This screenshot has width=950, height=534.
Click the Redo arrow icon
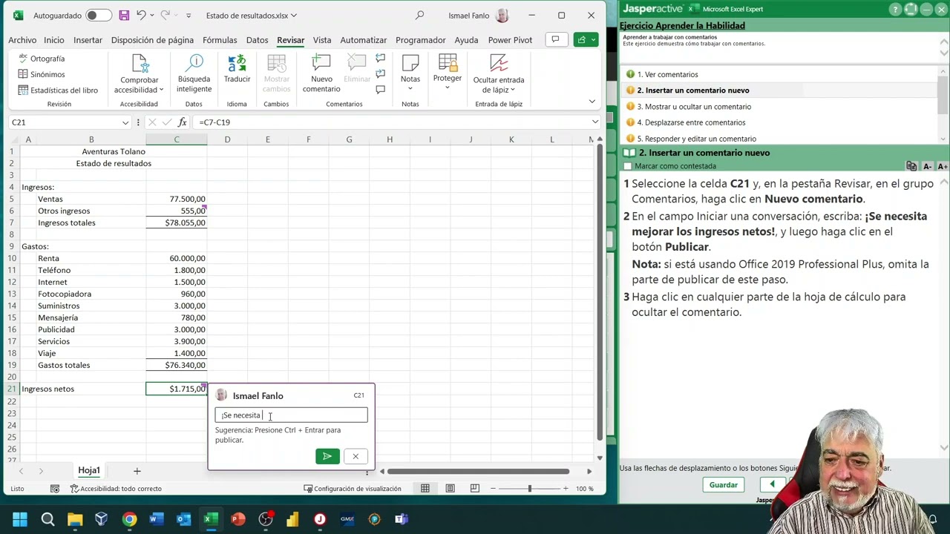click(x=166, y=15)
